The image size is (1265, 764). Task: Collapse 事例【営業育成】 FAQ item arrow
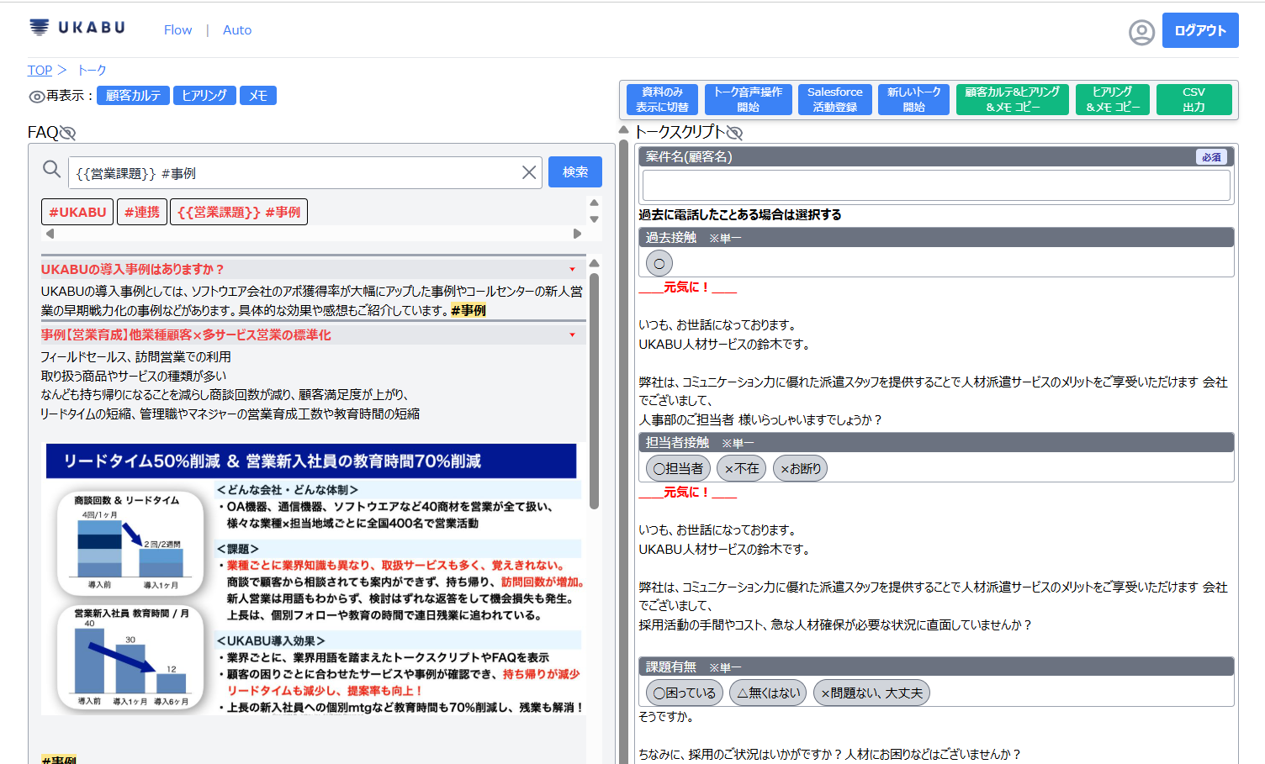(x=572, y=335)
